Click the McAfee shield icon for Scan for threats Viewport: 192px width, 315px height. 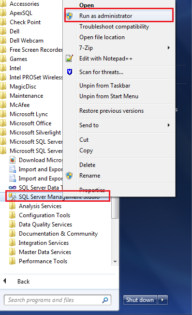(70, 72)
